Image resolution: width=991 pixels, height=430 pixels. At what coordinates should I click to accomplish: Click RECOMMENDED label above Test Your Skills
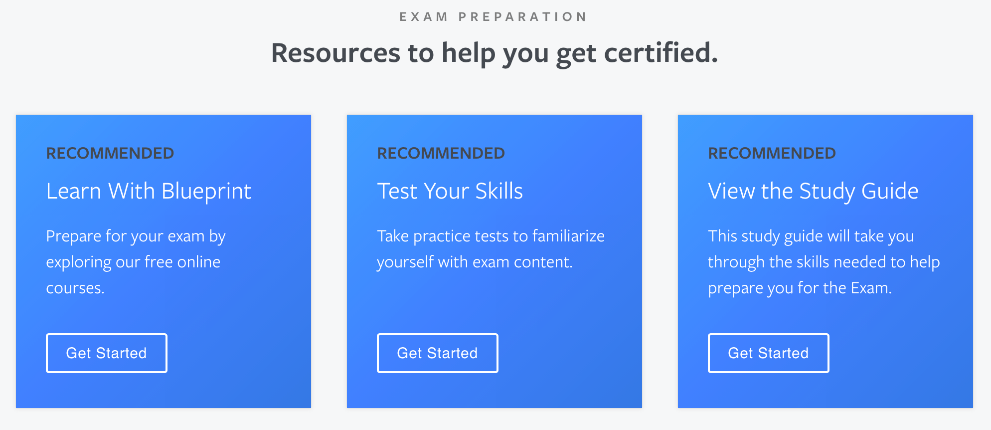click(441, 153)
